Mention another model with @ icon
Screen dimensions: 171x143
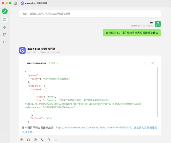pos(35,140)
